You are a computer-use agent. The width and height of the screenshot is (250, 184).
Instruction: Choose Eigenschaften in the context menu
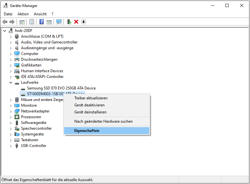[87, 131]
